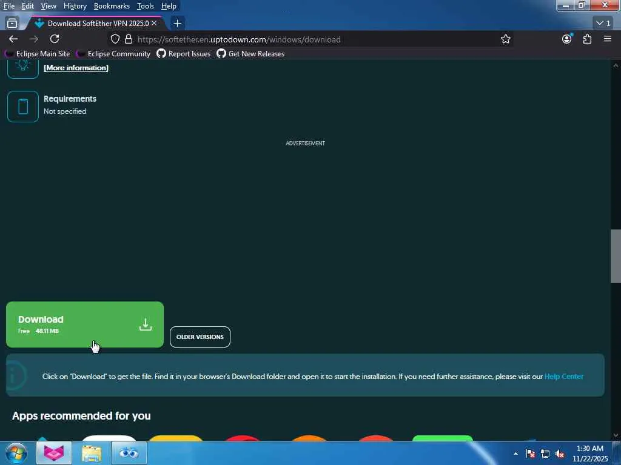Image resolution: width=621 pixels, height=465 pixels.
Task: Reload the current page
Action: pos(55,39)
